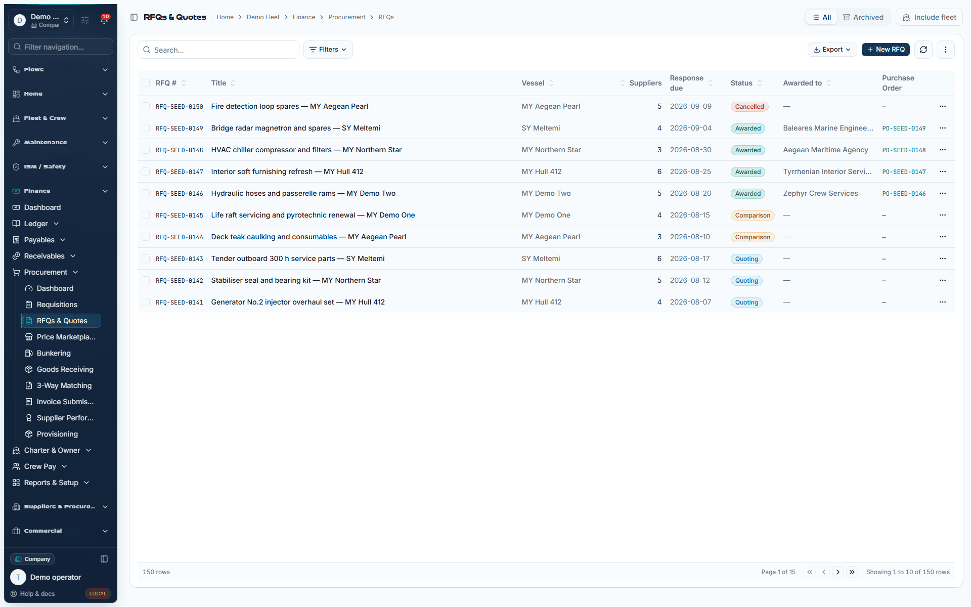Open Procurement Dashboard gauge icon item

pyautogui.click(x=61, y=288)
